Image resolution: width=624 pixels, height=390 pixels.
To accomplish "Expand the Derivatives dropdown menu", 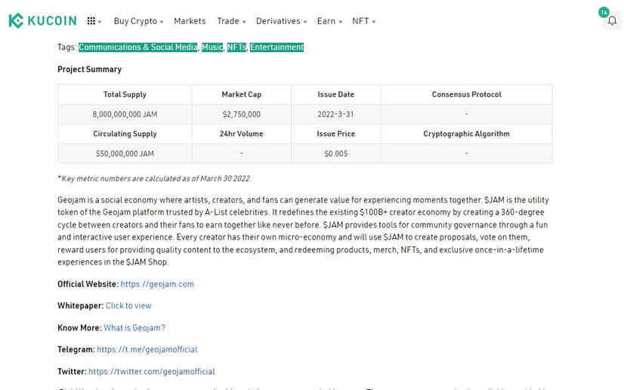I will click(x=281, y=21).
